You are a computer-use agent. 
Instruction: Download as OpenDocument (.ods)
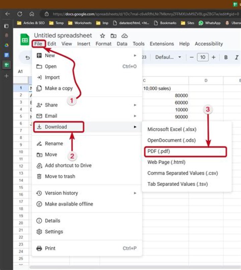(x=187, y=140)
